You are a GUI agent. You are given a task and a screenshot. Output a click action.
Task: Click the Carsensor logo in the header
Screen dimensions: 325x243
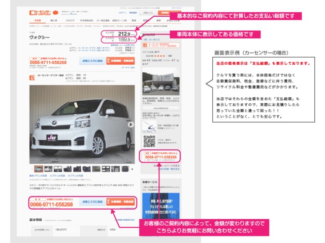point(40,13)
